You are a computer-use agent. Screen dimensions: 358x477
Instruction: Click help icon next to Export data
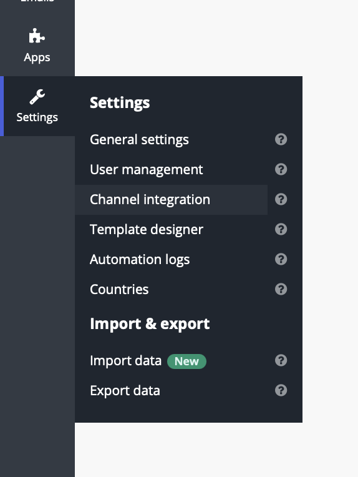tap(281, 390)
